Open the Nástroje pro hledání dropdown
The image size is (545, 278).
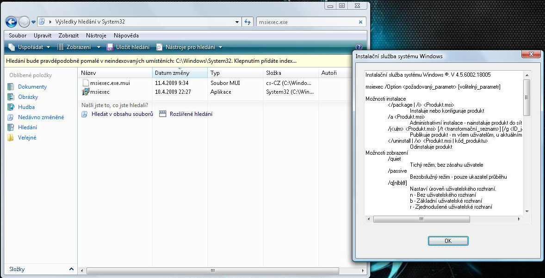(189, 47)
